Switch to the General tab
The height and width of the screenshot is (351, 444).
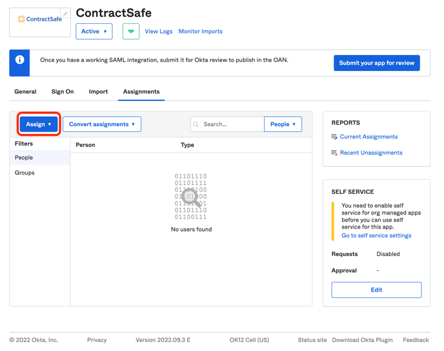coord(25,92)
